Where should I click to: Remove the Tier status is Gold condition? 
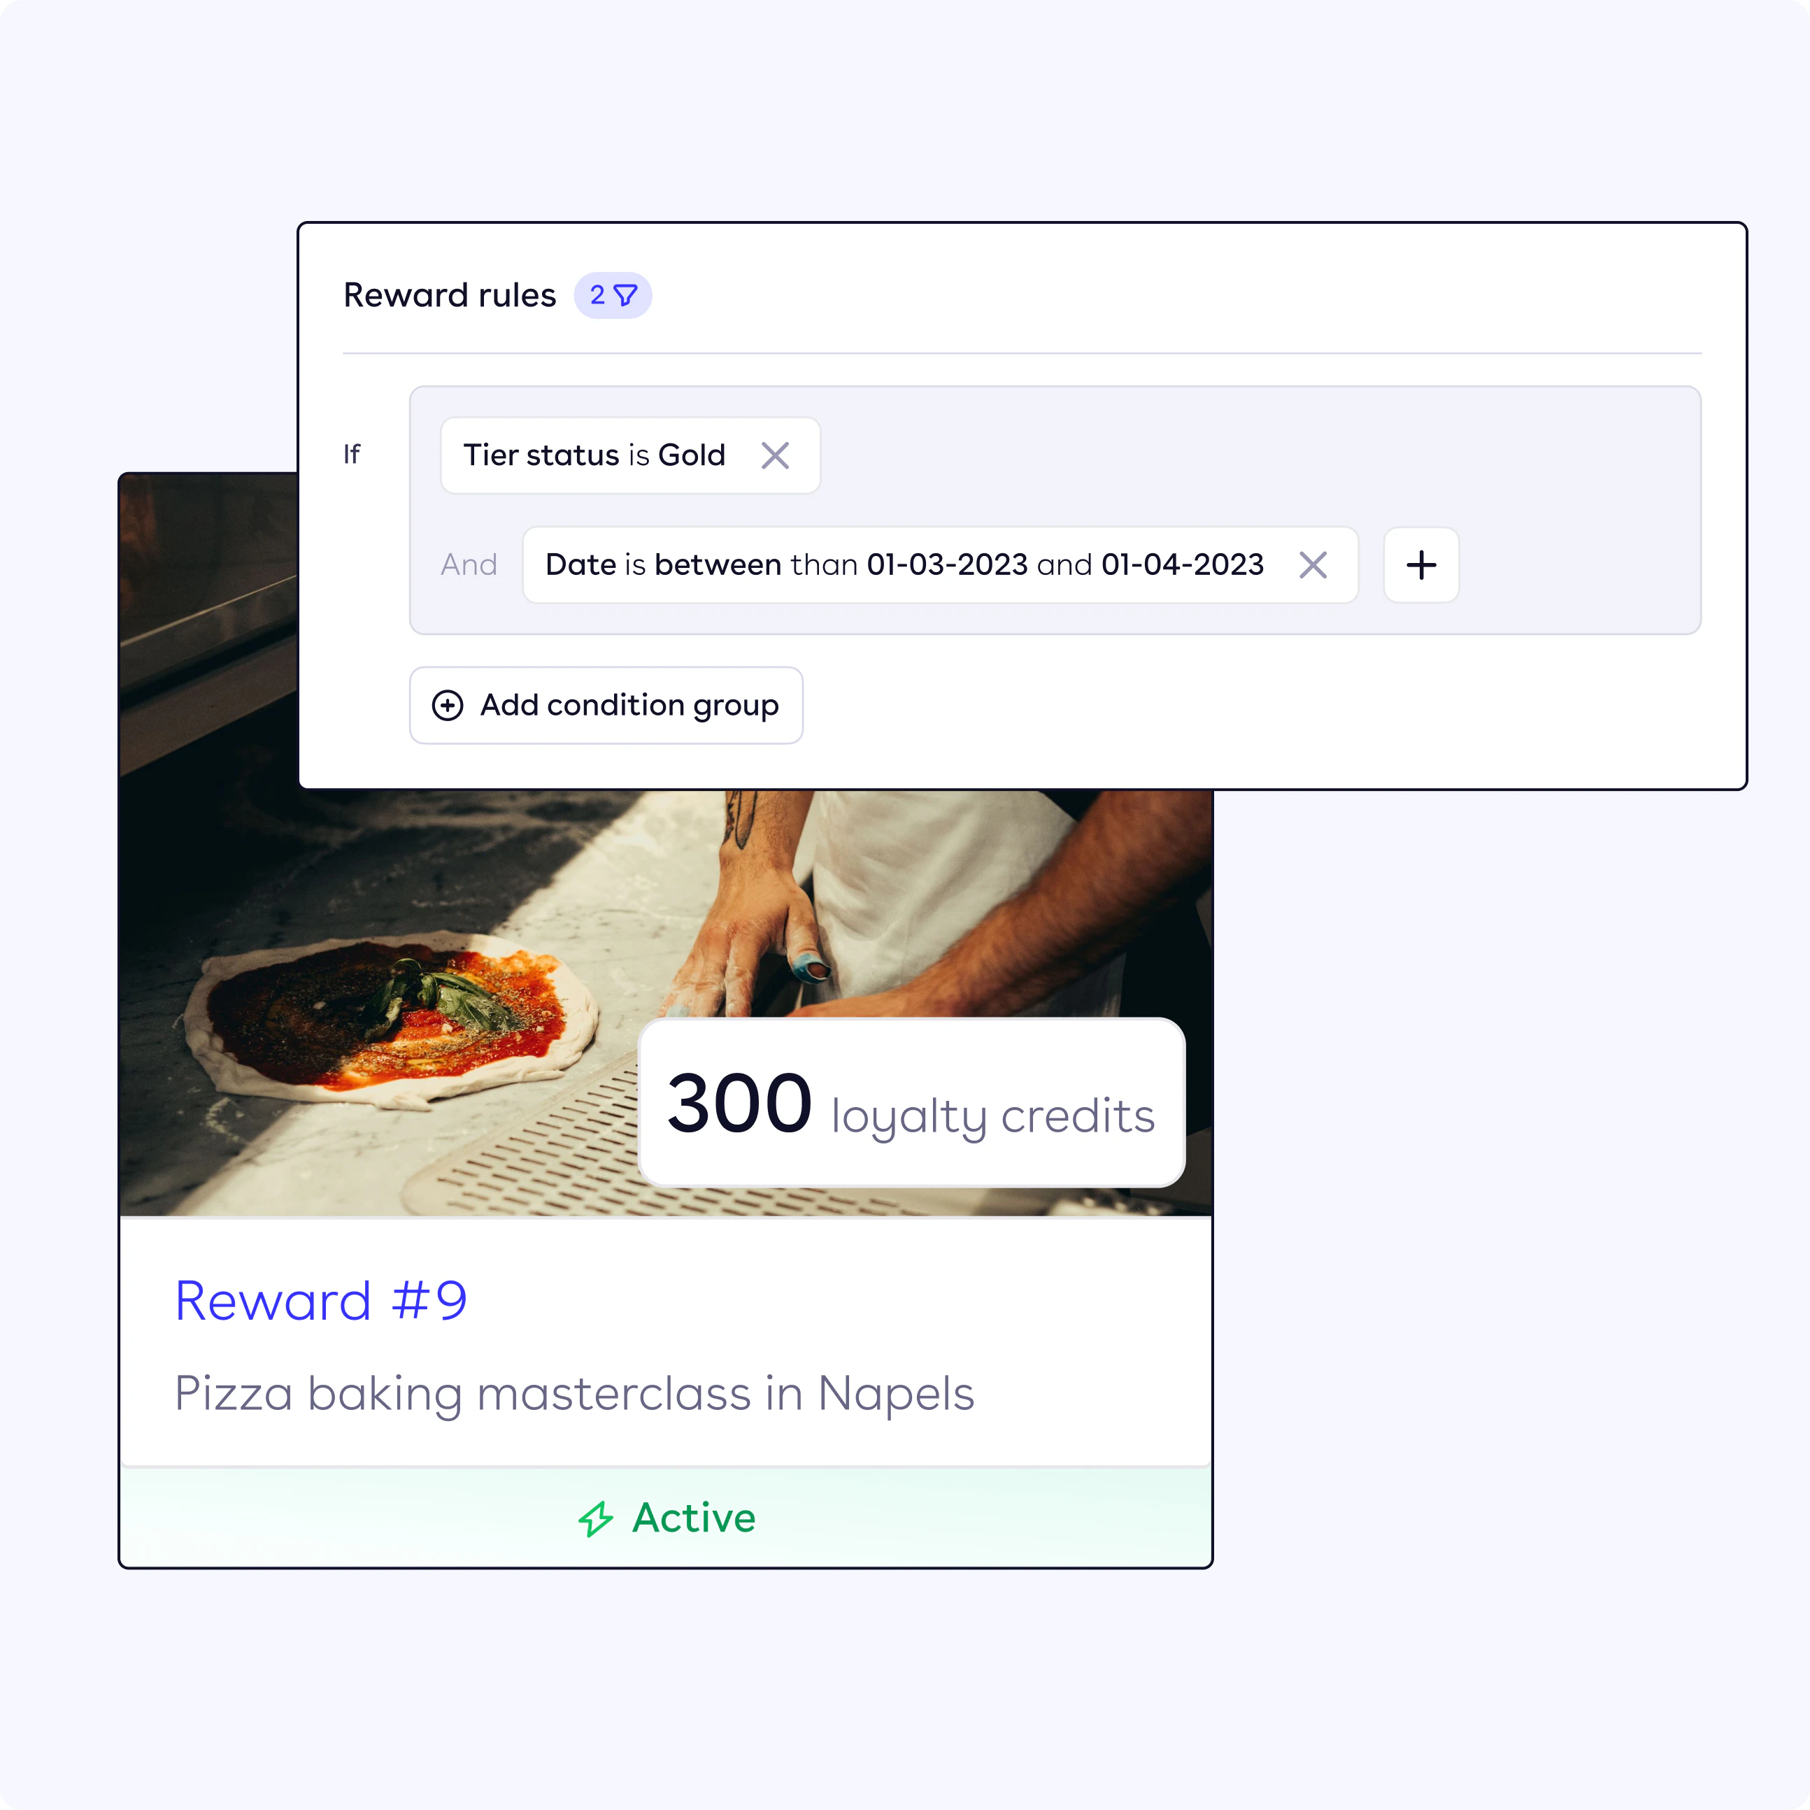tap(775, 455)
